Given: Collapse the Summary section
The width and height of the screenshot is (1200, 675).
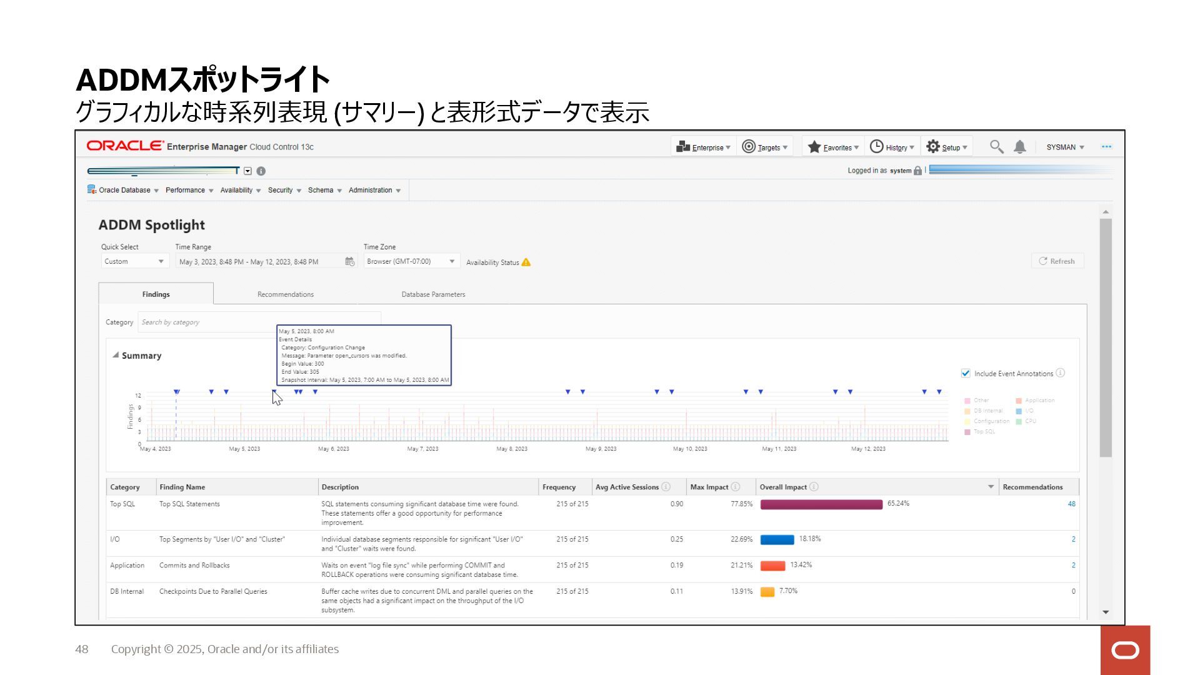Looking at the screenshot, I should pyautogui.click(x=116, y=355).
